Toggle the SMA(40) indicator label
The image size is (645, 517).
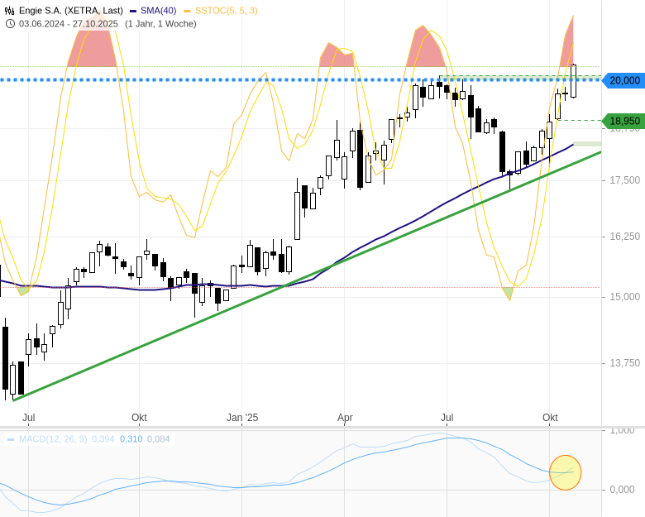(x=158, y=11)
